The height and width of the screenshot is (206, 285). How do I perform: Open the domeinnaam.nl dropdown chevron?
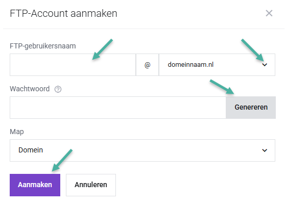point(265,65)
